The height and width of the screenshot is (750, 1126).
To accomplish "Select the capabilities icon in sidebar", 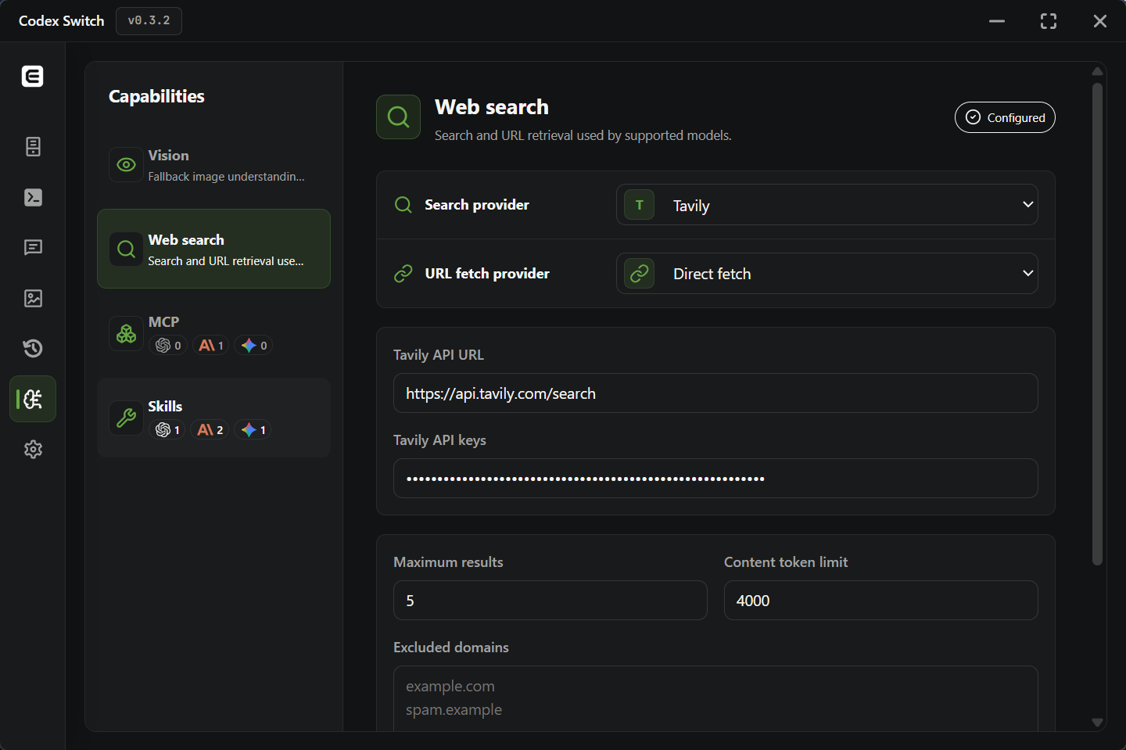I will click(x=33, y=399).
